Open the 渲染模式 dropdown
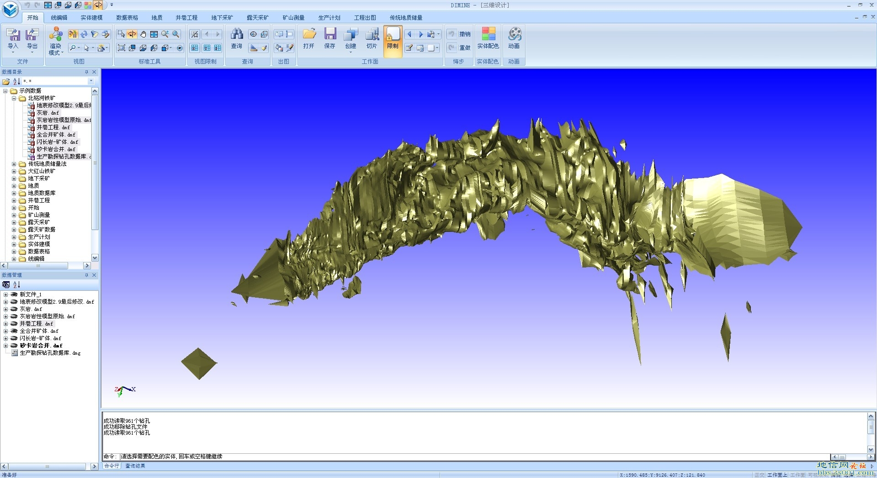The width and height of the screenshot is (877, 478). click(x=56, y=41)
